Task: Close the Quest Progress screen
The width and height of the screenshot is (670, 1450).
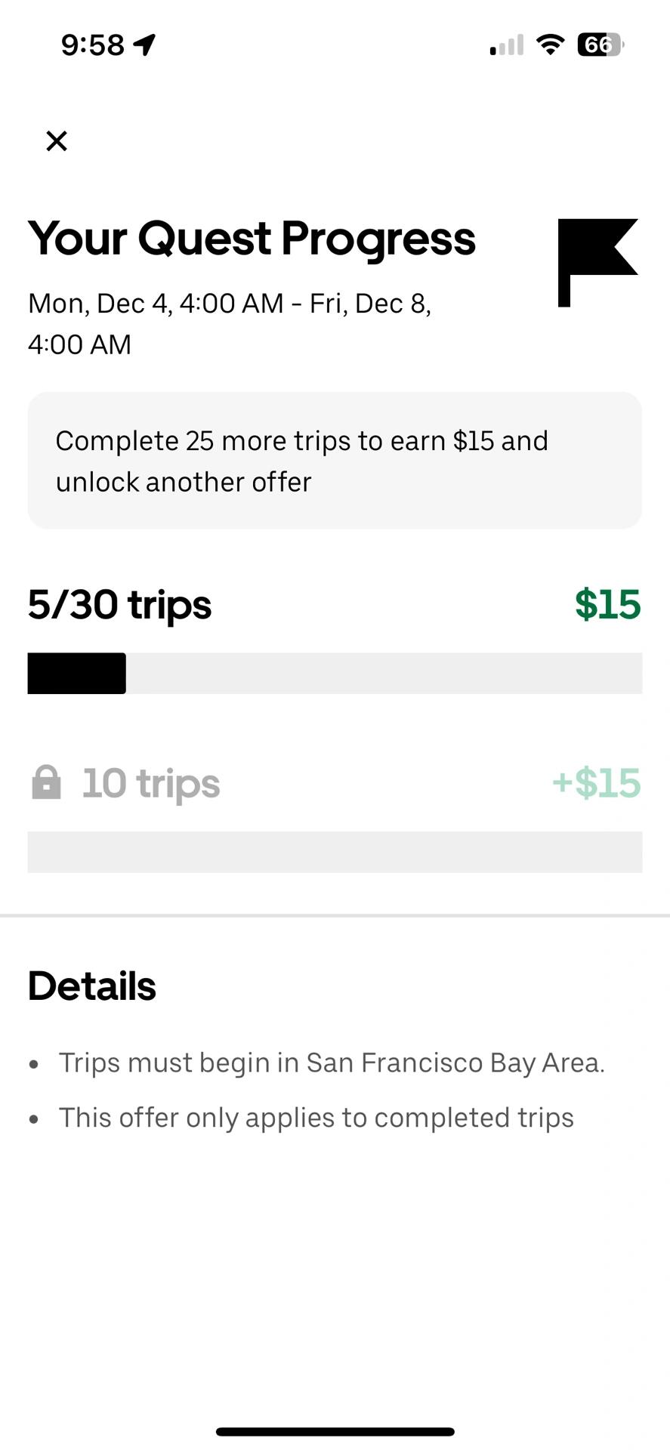Action: click(x=57, y=141)
